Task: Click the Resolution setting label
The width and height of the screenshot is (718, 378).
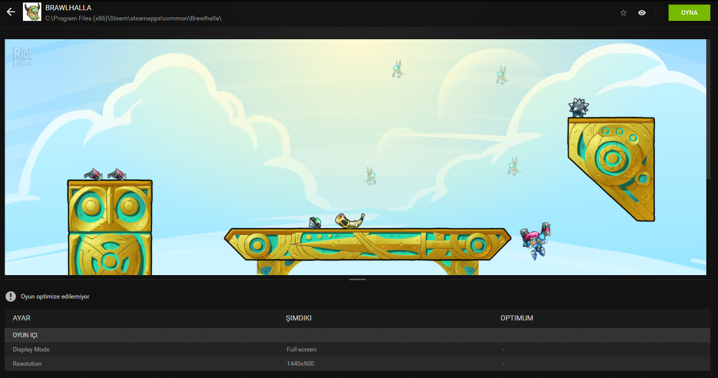Action: click(x=27, y=364)
